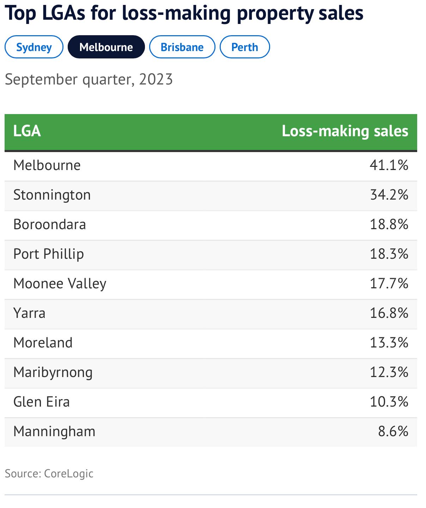Image resolution: width=426 pixels, height=508 pixels.
Task: Click the Maribyrnong row label
Action: pos(53,372)
